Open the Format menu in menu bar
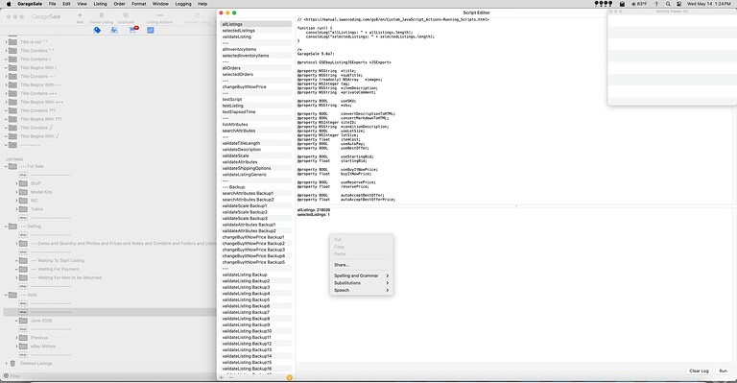Viewport: 737px width, 383px height. pyautogui.click(x=138, y=4)
